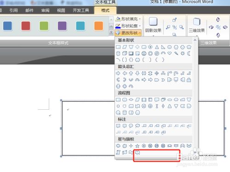Open the 审阅 tab
The height and width of the screenshot is (172, 230).
(x=45, y=10)
